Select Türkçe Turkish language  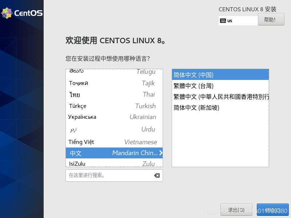(114, 106)
